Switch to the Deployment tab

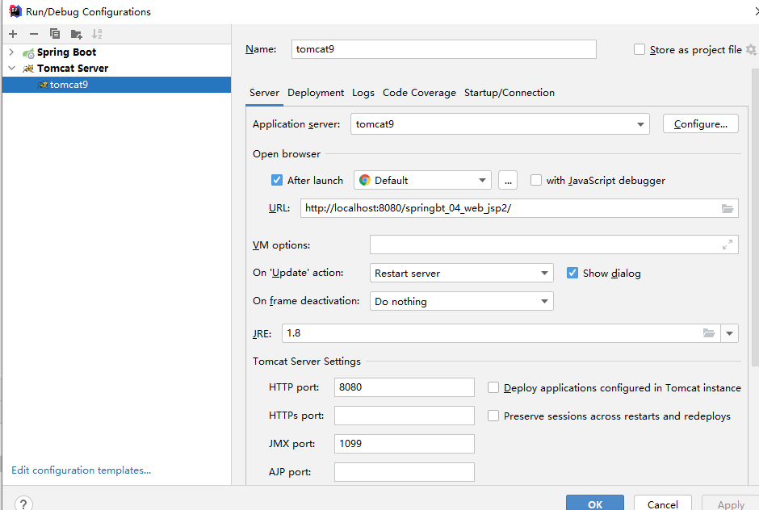316,93
